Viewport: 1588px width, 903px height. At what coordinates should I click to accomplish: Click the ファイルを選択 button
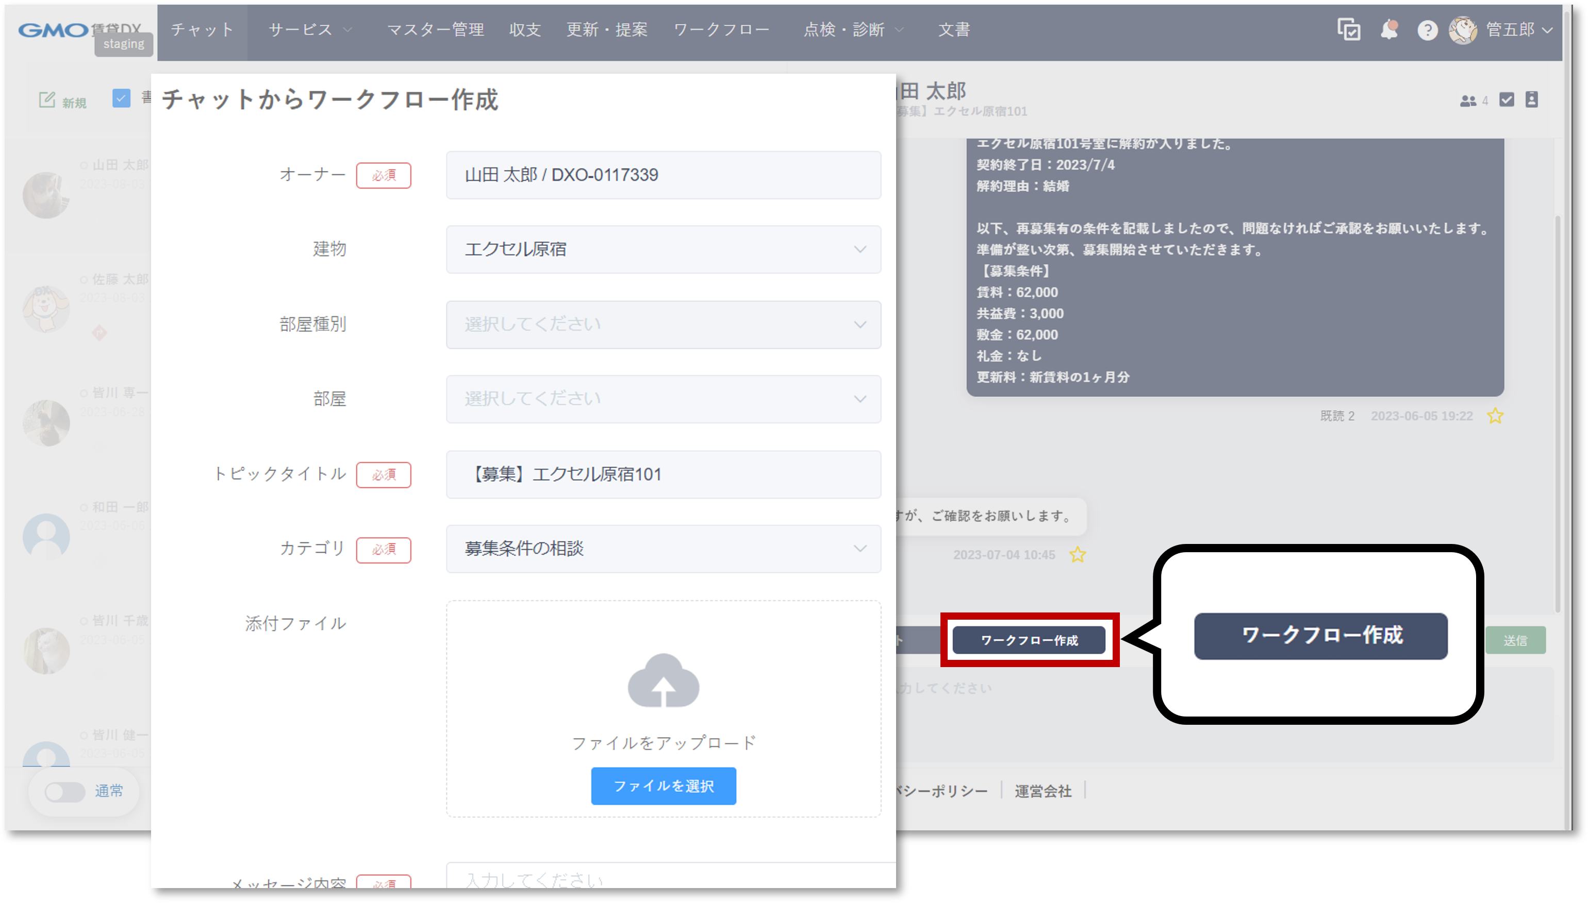click(x=664, y=786)
